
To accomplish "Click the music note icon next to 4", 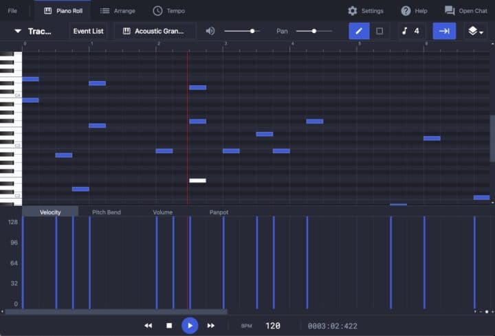I will click(x=405, y=31).
